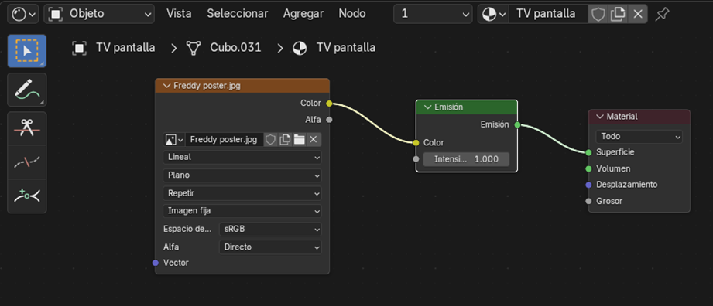Open the Seleccionar menu
This screenshot has height=306, width=713.
[238, 14]
